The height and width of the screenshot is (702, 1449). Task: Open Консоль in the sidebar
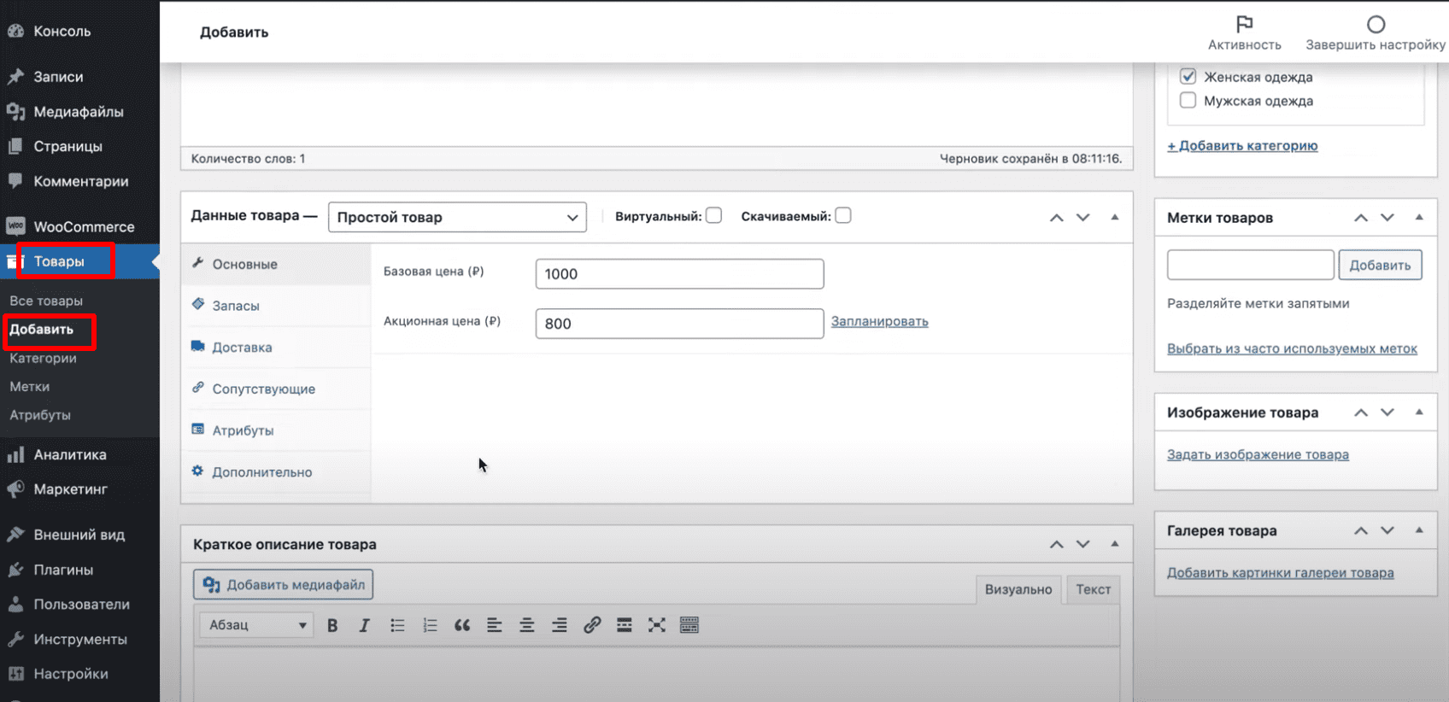click(x=62, y=31)
